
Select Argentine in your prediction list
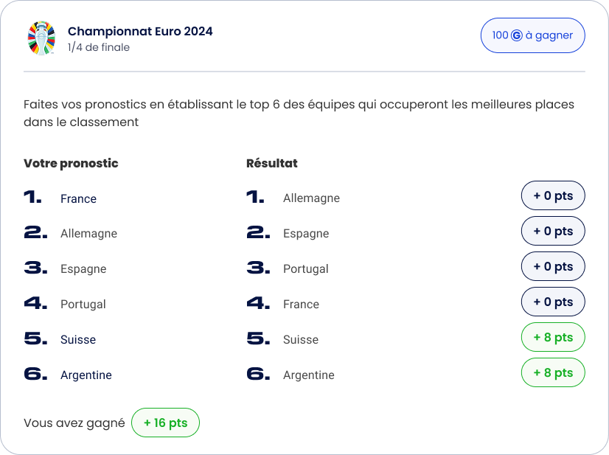[86, 375]
